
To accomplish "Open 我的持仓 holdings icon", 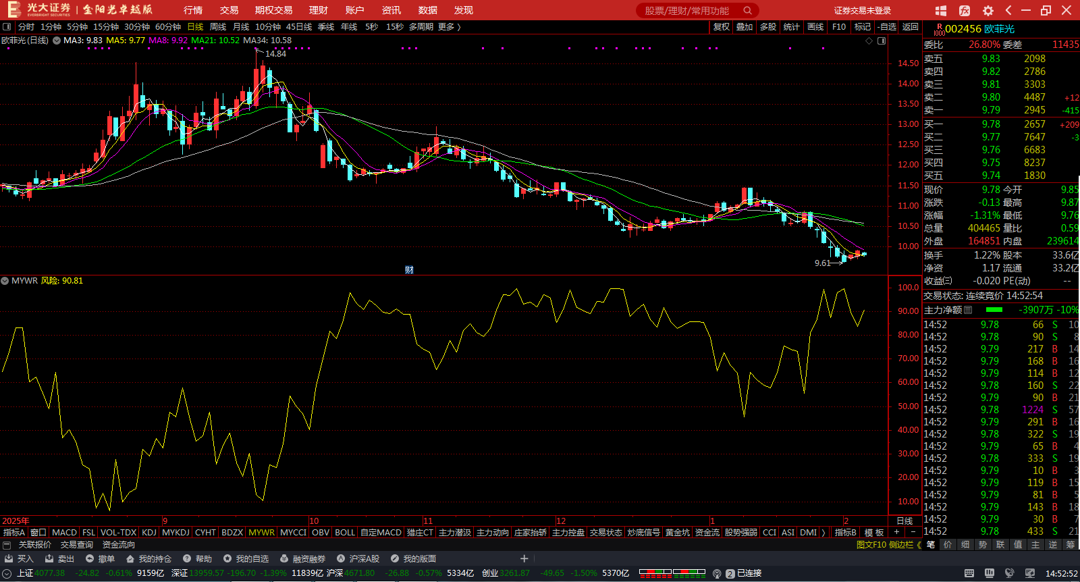I will (130, 558).
